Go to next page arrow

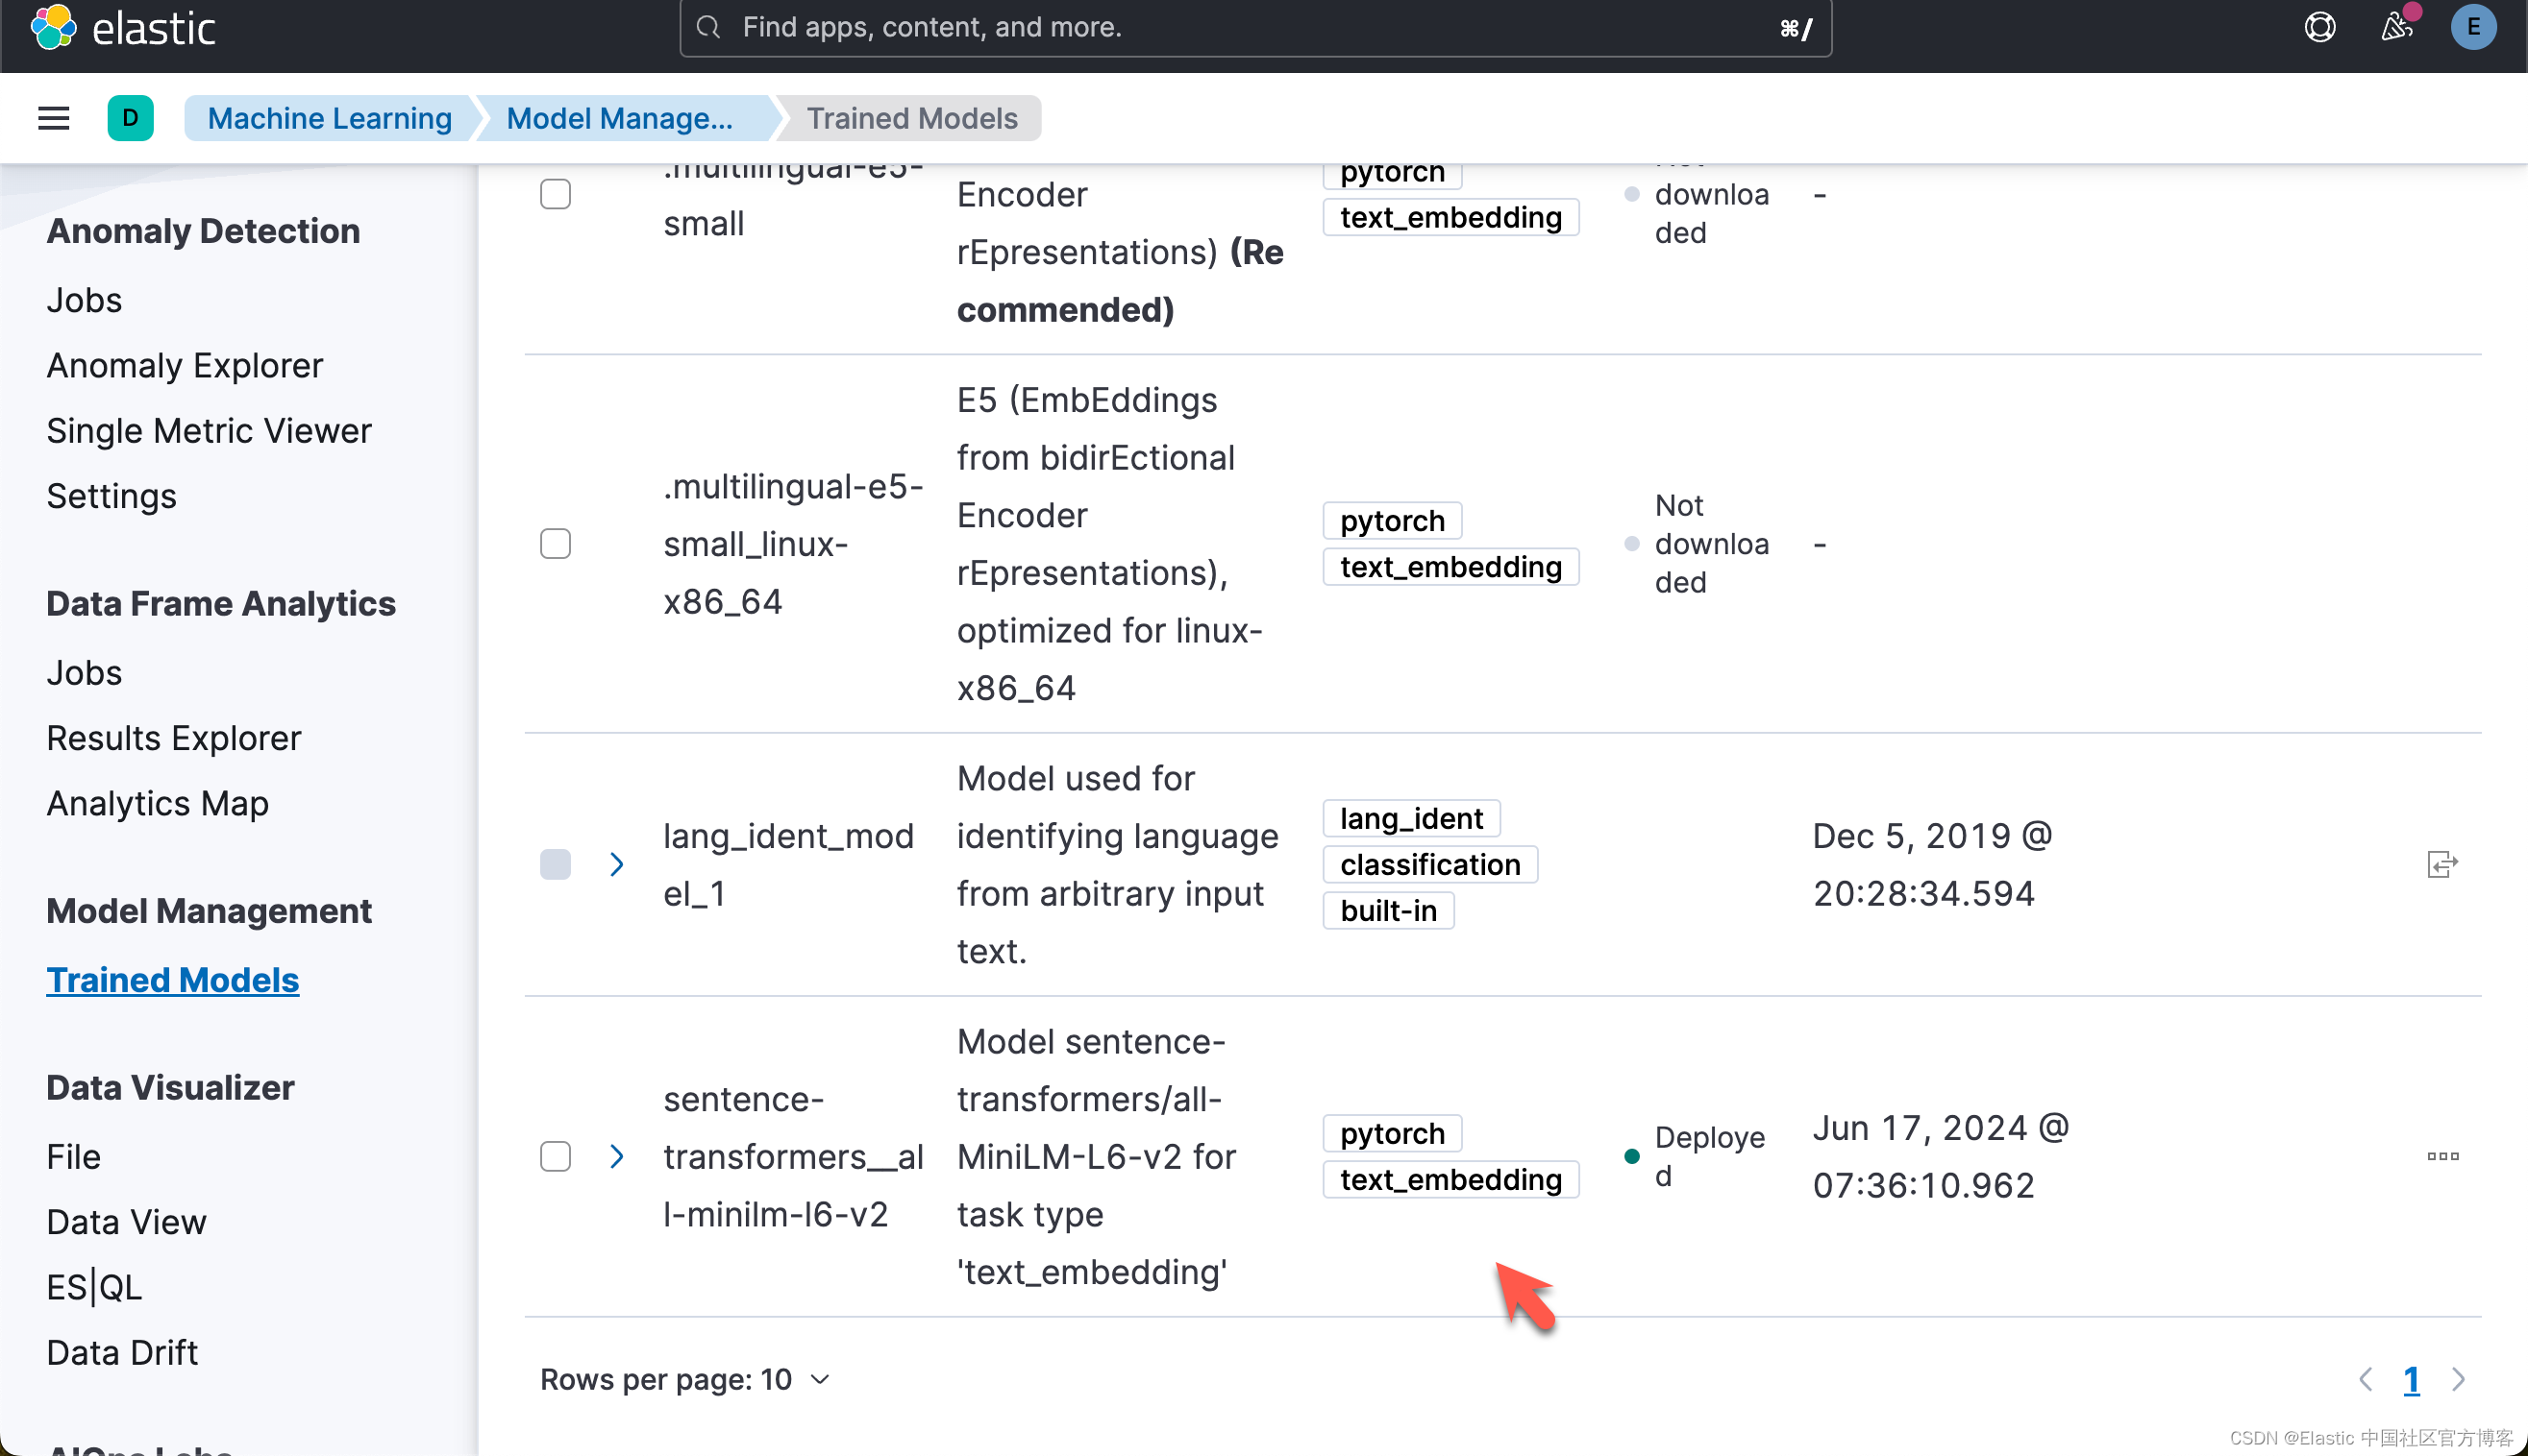[x=2458, y=1379]
